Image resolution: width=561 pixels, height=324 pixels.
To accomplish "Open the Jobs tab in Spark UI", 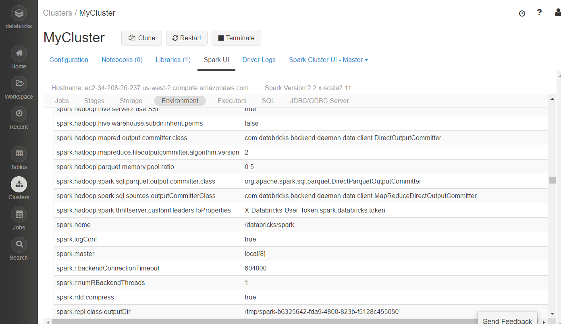I will 62,101.
